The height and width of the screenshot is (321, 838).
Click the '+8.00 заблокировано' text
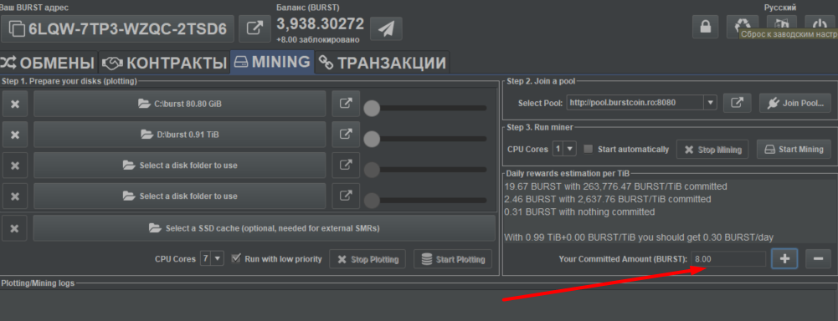[x=317, y=39]
